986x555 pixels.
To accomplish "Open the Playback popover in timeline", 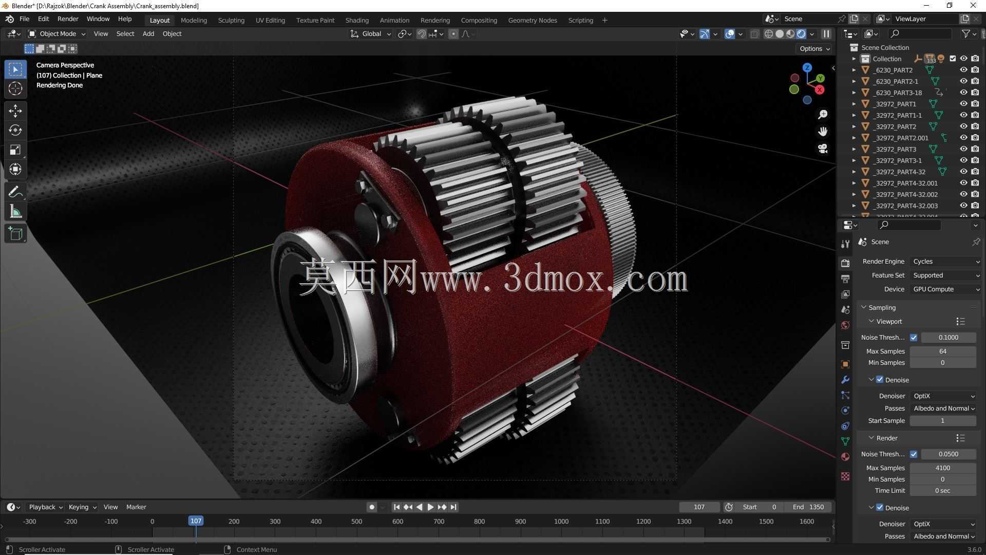I will tap(45, 507).
